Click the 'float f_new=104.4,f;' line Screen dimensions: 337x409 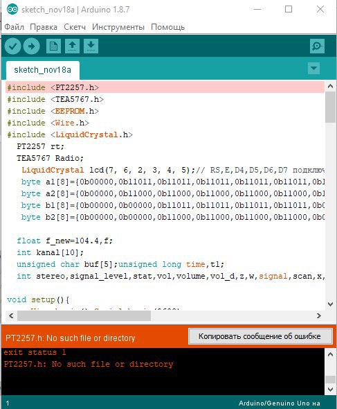point(64,241)
